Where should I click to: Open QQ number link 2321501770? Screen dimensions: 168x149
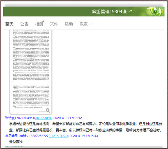click(x=59, y=136)
